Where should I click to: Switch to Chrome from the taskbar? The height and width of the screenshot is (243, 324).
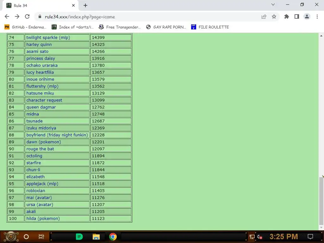[113, 237]
